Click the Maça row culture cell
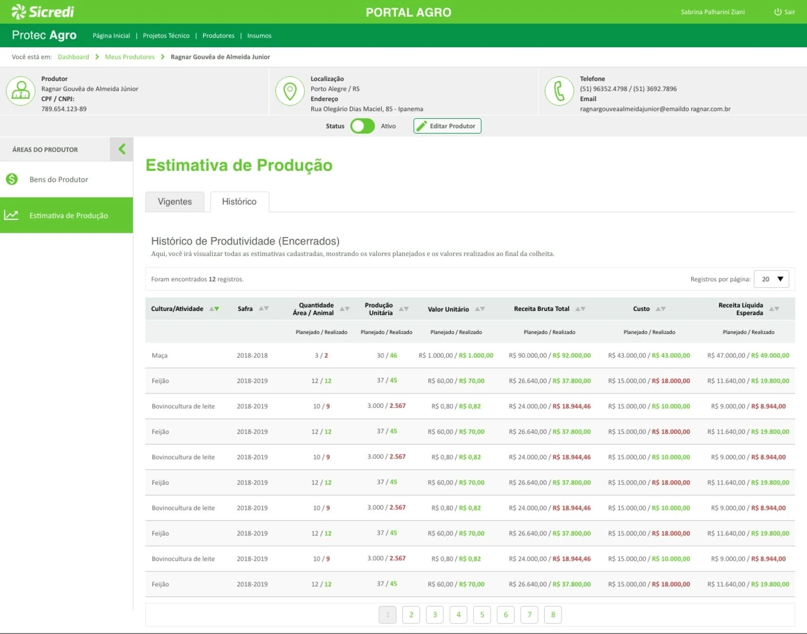Image resolution: width=807 pixels, height=634 pixels. [x=160, y=355]
